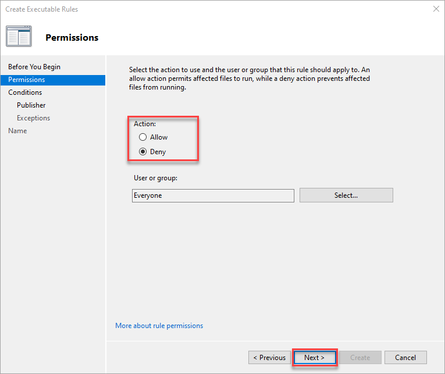Viewport: 445px width, 374px height.
Task: Close the Create Executable Rules dialog
Action: 436,9
